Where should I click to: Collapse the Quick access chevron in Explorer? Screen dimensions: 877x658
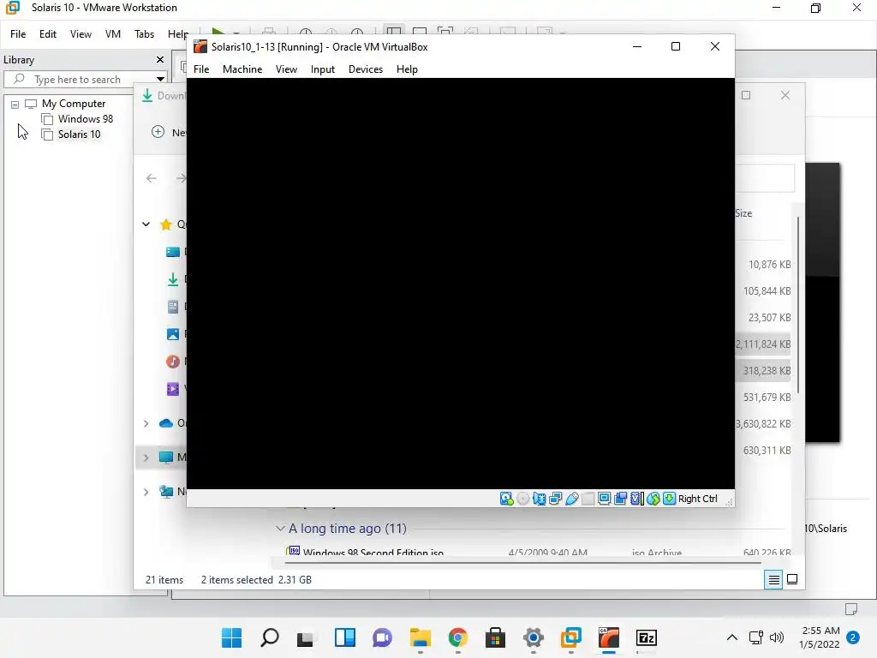click(146, 224)
